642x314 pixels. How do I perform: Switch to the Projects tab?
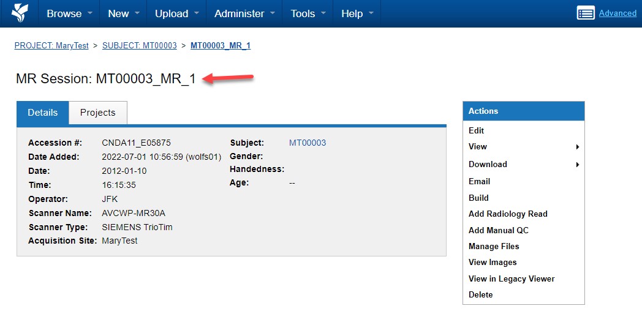(98, 113)
